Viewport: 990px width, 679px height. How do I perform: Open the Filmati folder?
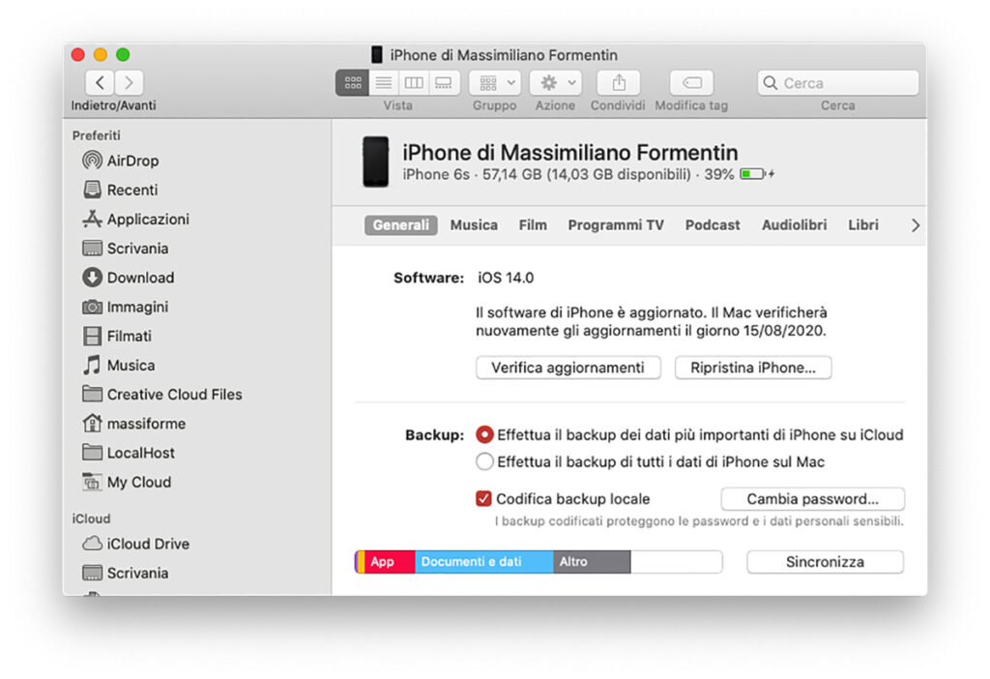[117, 336]
